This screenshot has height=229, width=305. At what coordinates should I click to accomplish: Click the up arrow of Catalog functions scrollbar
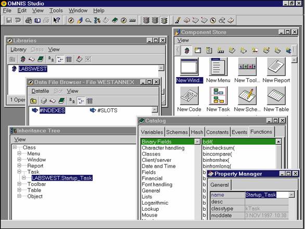[278, 142]
